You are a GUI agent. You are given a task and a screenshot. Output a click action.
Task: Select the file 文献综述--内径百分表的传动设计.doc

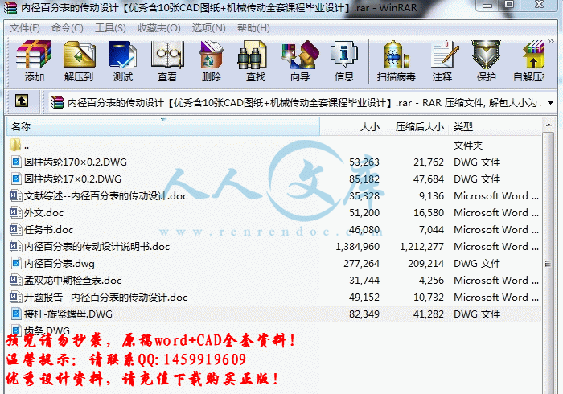[x=106, y=196]
